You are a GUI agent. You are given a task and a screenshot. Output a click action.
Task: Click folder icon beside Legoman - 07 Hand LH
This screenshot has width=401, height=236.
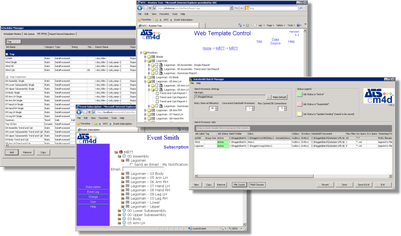123,186
